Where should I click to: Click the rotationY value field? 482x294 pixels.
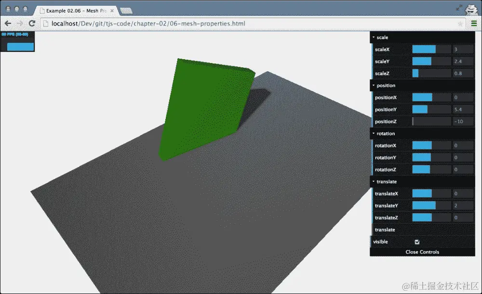463,157
